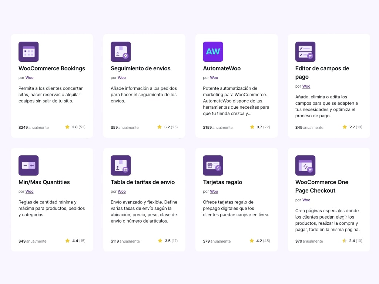The width and height of the screenshot is (379, 284).
Task: Select the Tabla de tarifas de envío icon
Action: coord(121,165)
